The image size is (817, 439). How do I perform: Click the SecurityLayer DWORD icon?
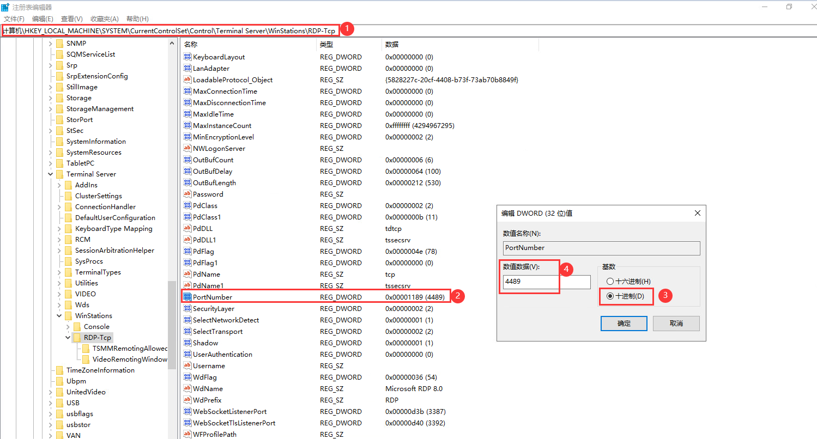click(188, 309)
